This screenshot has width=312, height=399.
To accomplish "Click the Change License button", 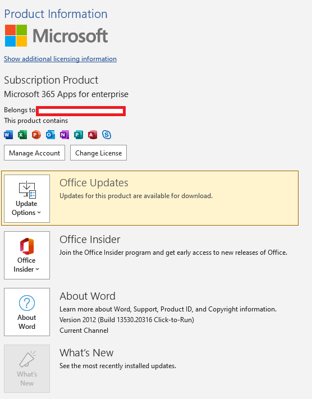I will 99,153.
